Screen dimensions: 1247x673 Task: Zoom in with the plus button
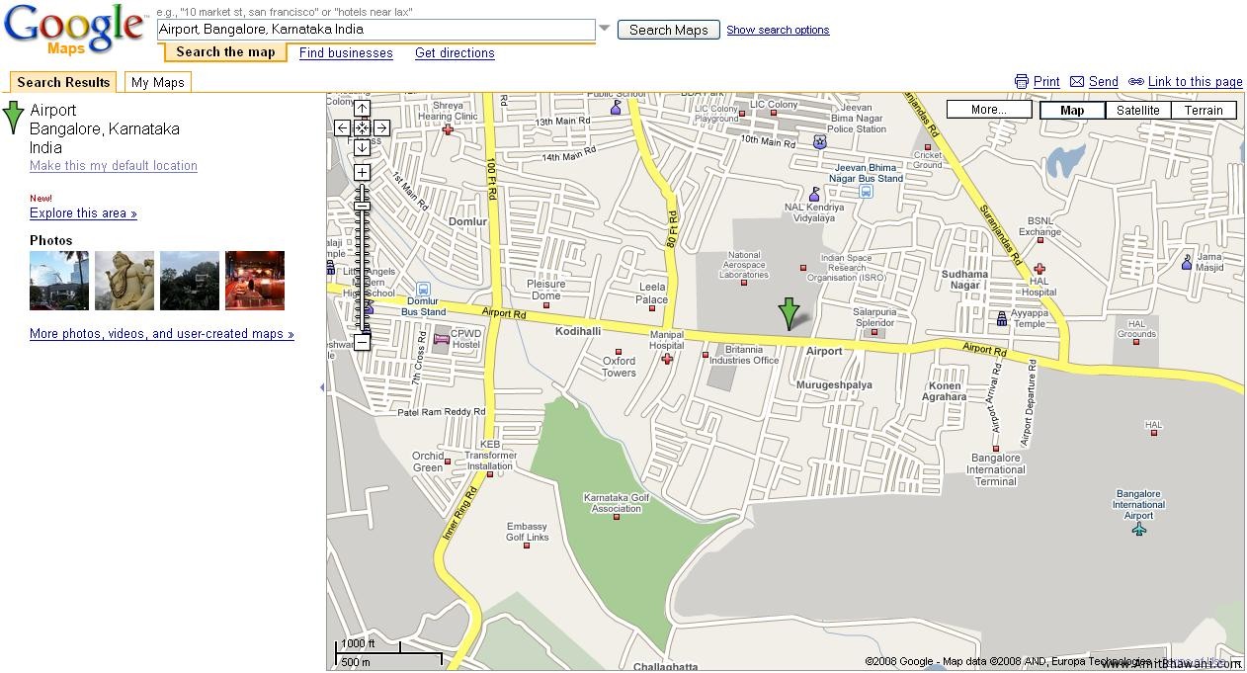[x=363, y=173]
